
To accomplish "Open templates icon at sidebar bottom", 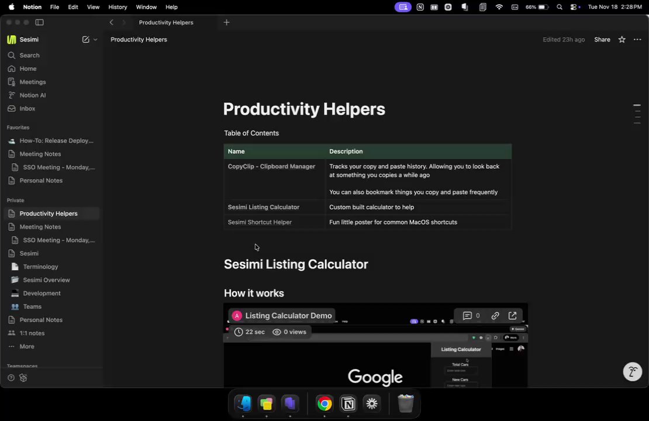I will (x=23, y=378).
